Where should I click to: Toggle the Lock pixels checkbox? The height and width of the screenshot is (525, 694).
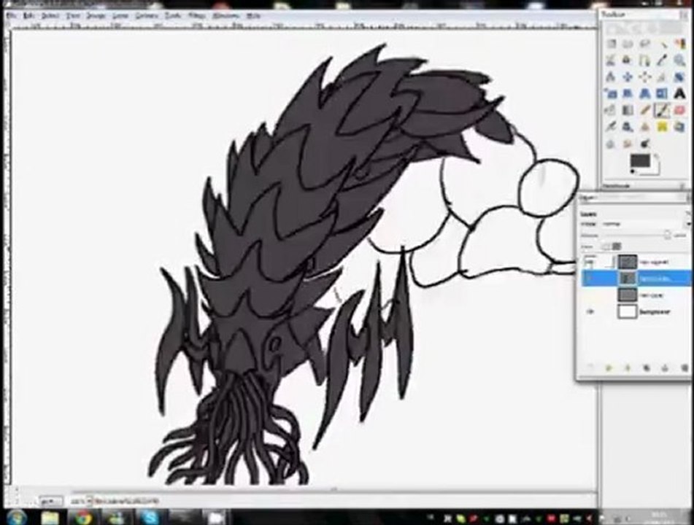pos(606,246)
